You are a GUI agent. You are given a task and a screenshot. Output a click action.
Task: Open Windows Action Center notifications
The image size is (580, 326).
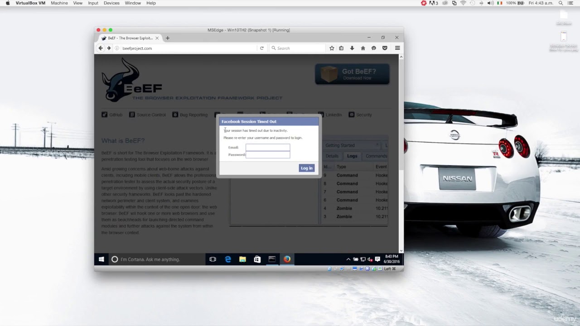tap(377, 259)
